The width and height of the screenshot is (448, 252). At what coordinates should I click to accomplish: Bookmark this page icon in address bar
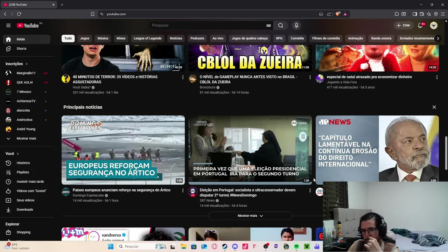(92, 14)
